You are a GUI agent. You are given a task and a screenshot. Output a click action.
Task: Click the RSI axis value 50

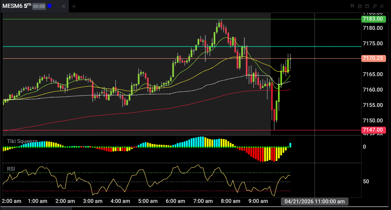click(366, 182)
